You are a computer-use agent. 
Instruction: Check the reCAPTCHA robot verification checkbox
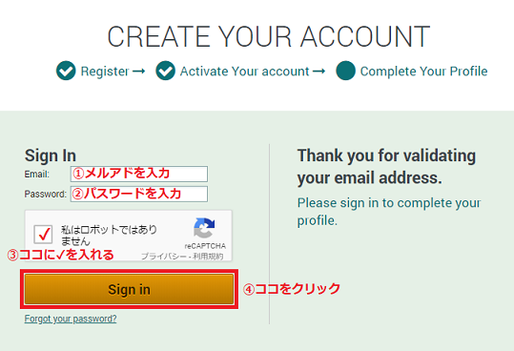pyautogui.click(x=43, y=234)
